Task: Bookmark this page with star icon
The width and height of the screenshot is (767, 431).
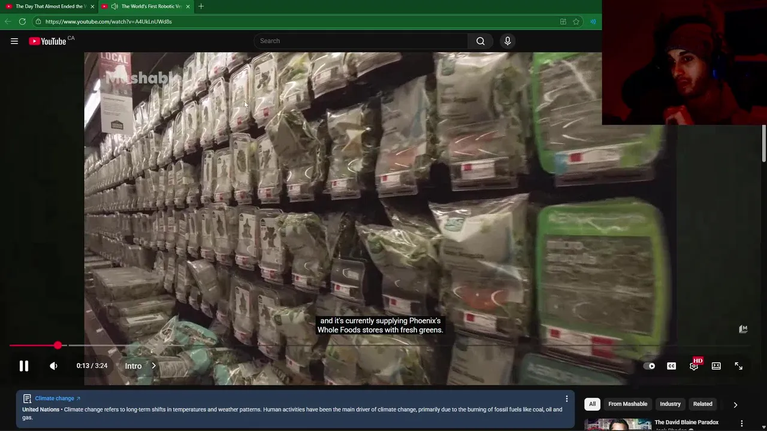Action: [x=576, y=22]
